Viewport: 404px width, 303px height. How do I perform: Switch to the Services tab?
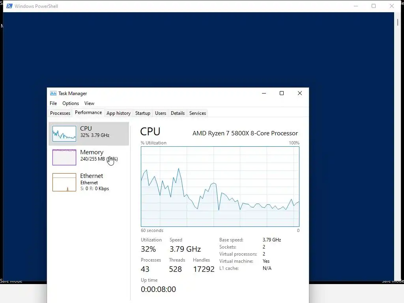point(198,113)
